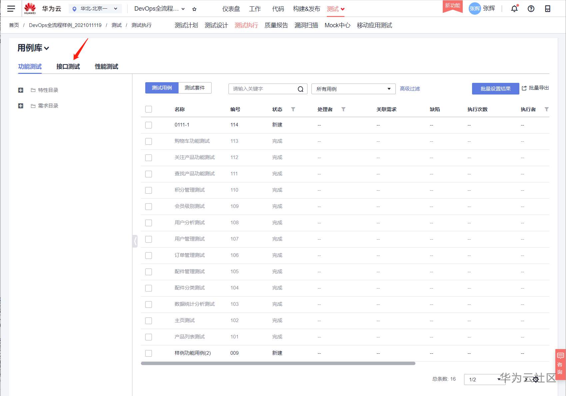Open the 购物车功能测试 test case
The width and height of the screenshot is (566, 396).
click(x=192, y=141)
